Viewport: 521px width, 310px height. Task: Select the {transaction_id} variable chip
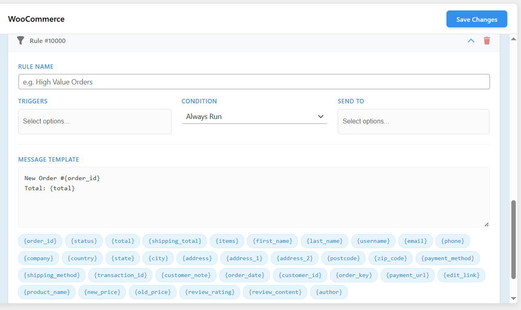pos(120,275)
